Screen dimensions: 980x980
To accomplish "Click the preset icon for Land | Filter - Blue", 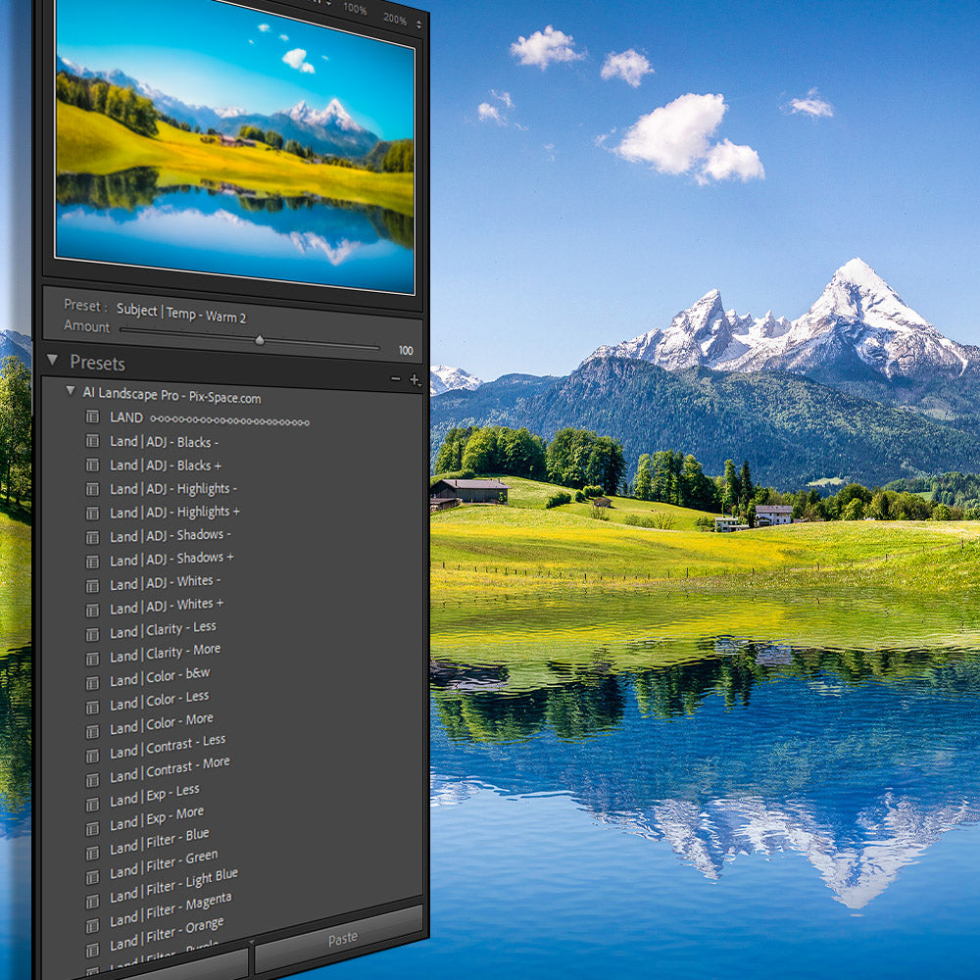I will coord(92,851).
